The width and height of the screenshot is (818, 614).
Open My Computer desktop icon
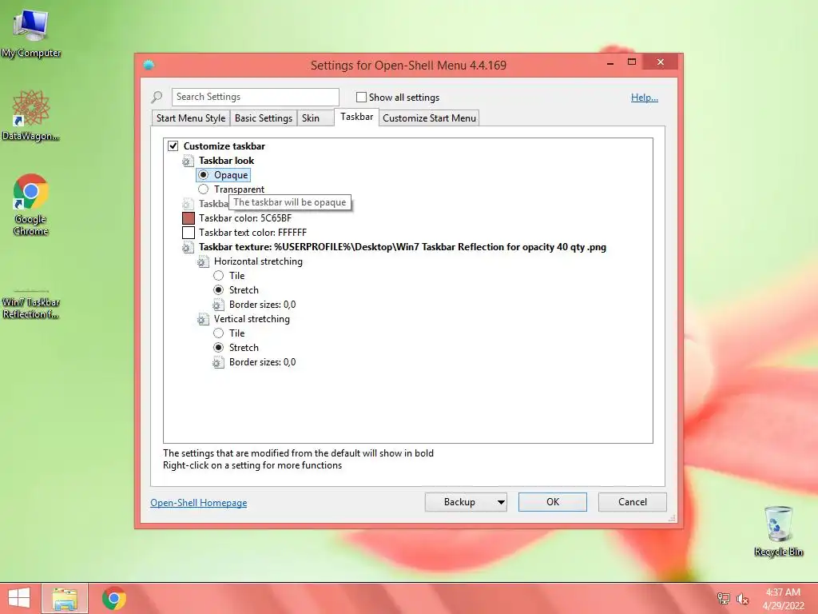click(31, 34)
